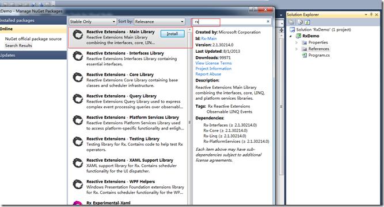Select References in Solution Explorer
Viewport: 384px width, 207px height.
[318, 49]
